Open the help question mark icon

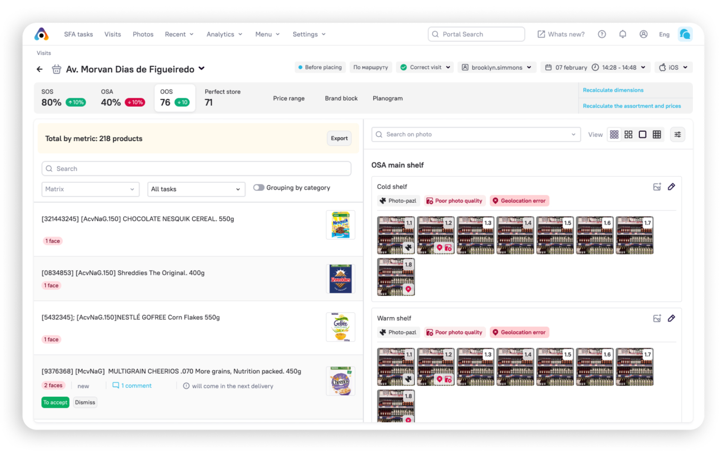tap(602, 34)
